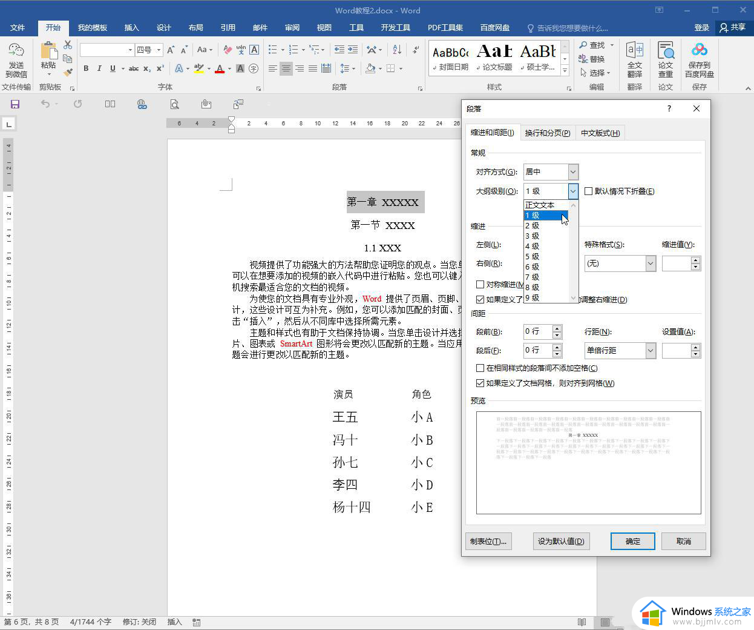Viewport: 754px width, 630px height.
Task: Click Full Text Translate icon
Action: (635, 60)
